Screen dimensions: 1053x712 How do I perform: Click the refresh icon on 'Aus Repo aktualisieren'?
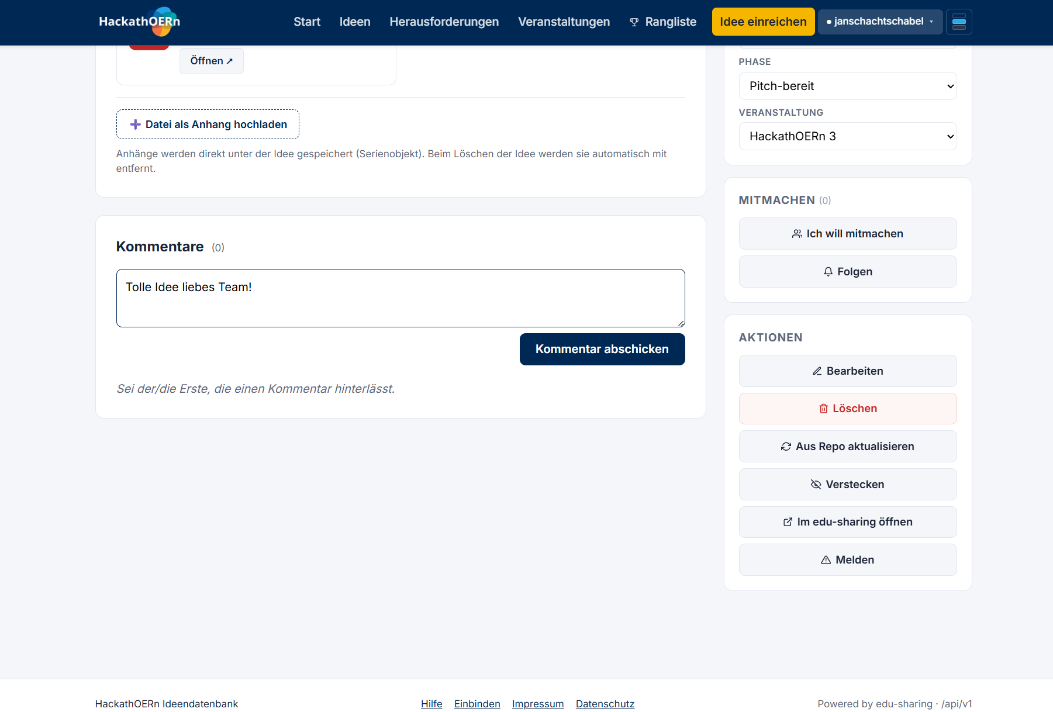[786, 447]
